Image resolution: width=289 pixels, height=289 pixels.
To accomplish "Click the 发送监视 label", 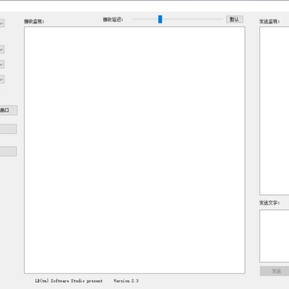I will click(x=269, y=22).
